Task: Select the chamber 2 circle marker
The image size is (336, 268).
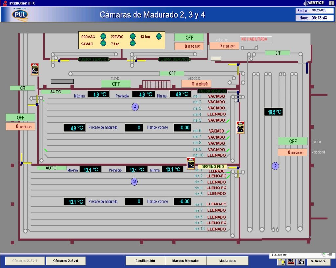Action: pyautogui.click(x=275, y=166)
